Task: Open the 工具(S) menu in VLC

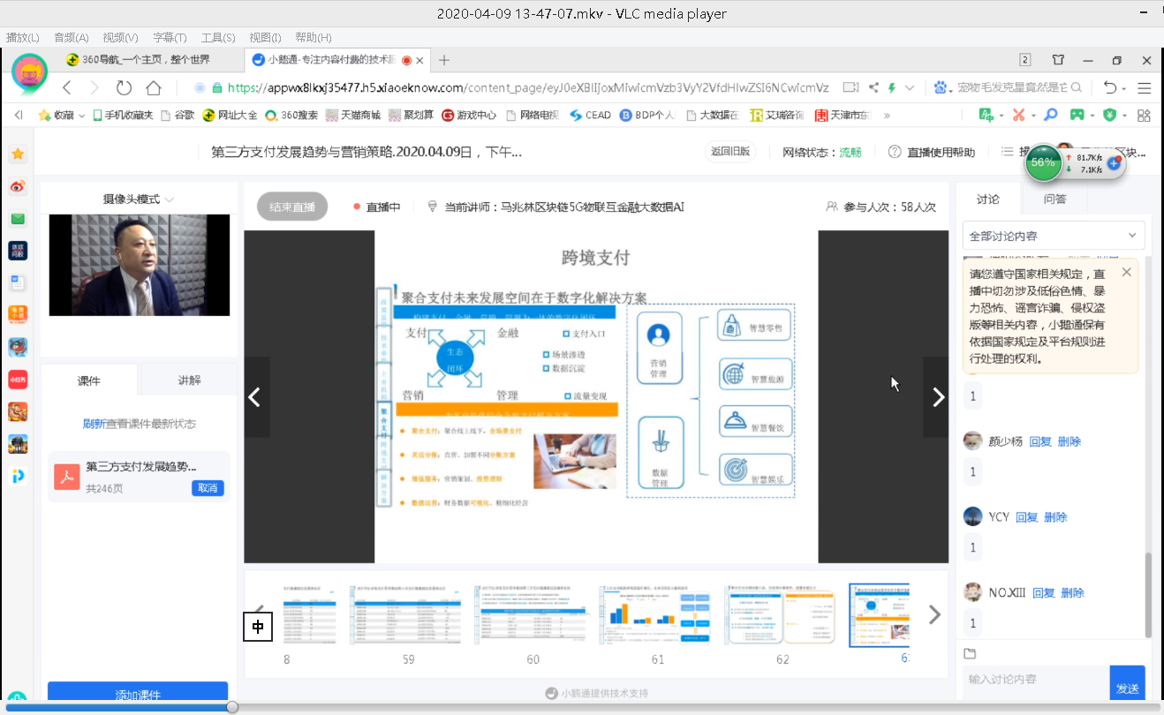Action: pos(217,37)
